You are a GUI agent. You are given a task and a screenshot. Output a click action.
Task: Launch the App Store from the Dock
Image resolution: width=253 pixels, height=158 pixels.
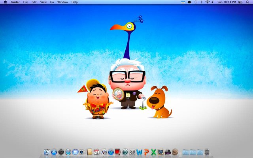[54, 152]
